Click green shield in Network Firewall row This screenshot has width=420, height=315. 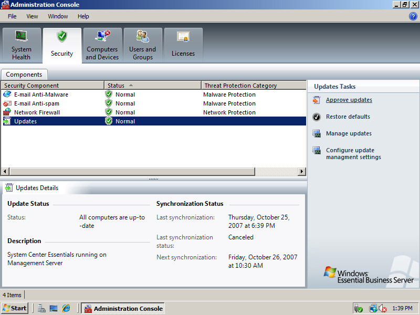tap(109, 112)
